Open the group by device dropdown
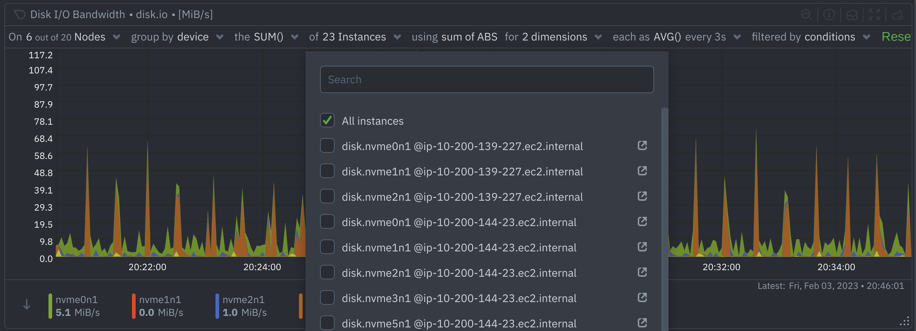This screenshot has height=331, width=916. point(220,37)
